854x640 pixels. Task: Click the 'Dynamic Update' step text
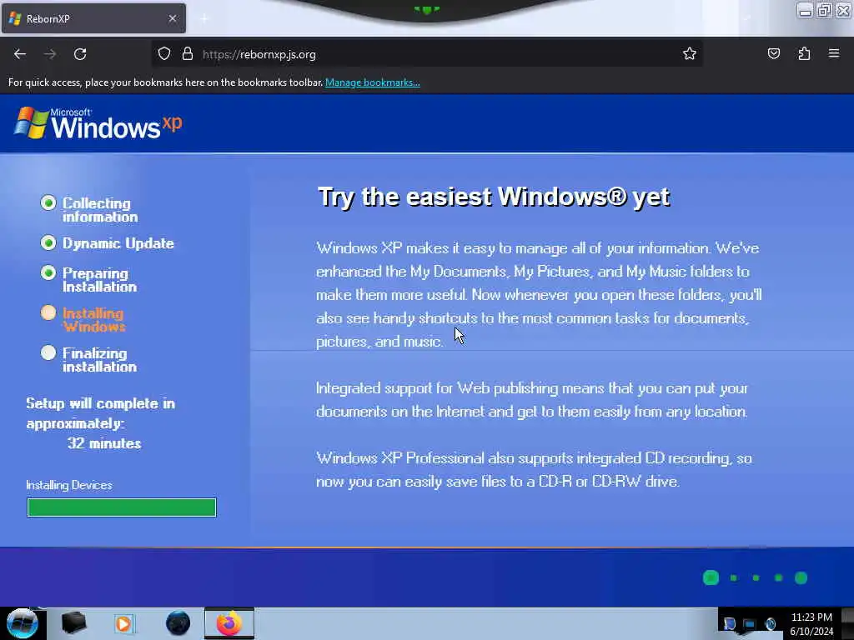[118, 243]
